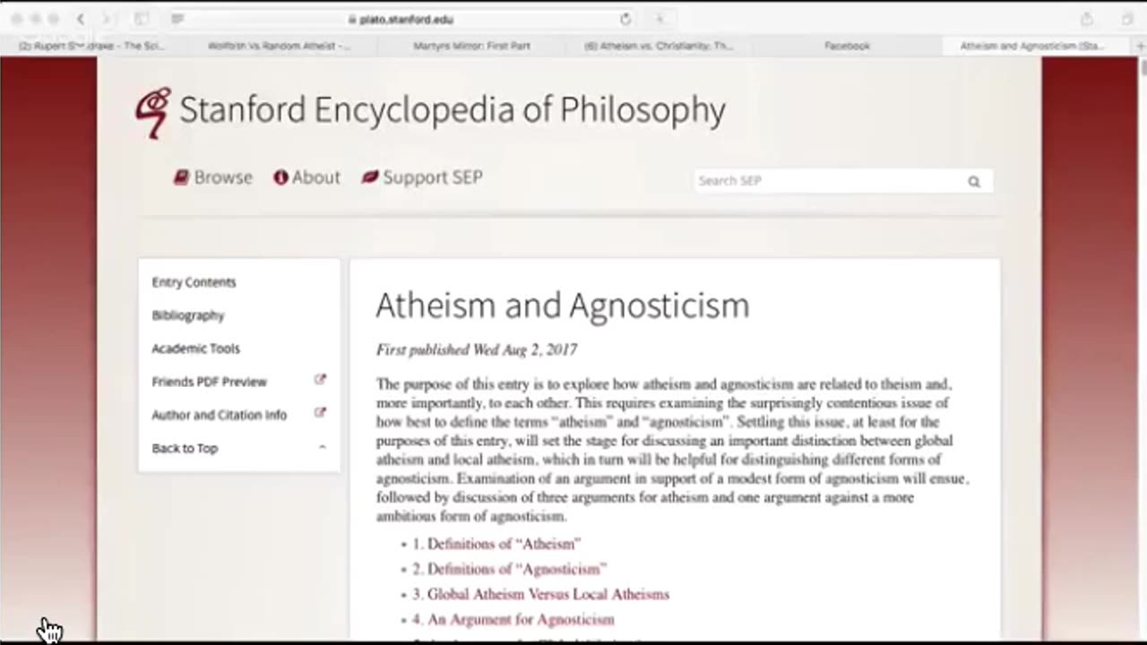The width and height of the screenshot is (1147, 645).
Task: Click the plato.stanford.edu address bar
Action: 401,19
